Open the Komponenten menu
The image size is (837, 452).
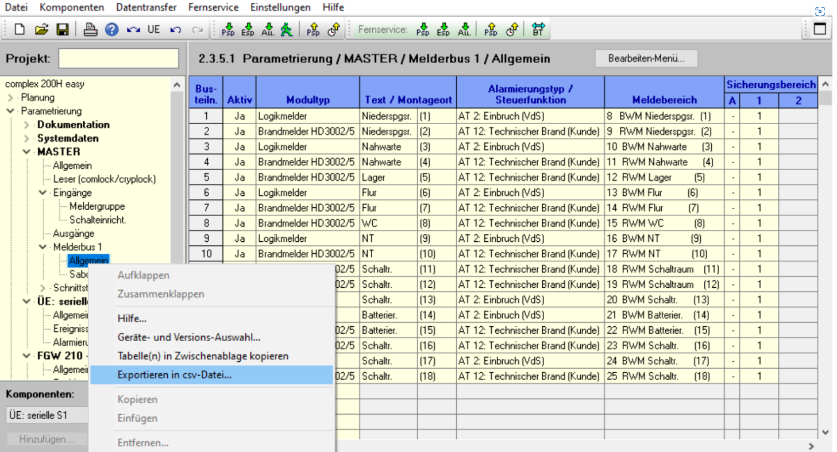coord(72,7)
